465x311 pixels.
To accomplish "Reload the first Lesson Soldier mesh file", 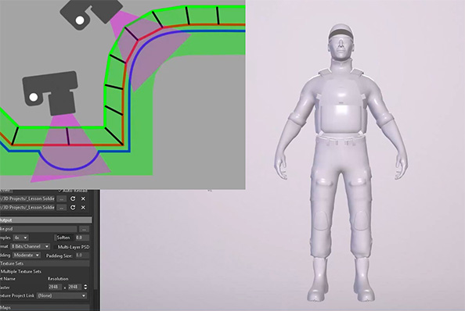I will point(73,198).
